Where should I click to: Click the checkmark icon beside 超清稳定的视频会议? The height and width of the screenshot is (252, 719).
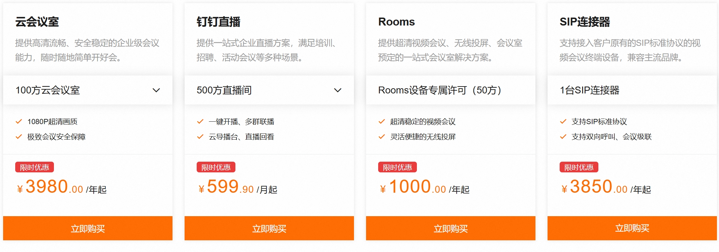point(382,121)
